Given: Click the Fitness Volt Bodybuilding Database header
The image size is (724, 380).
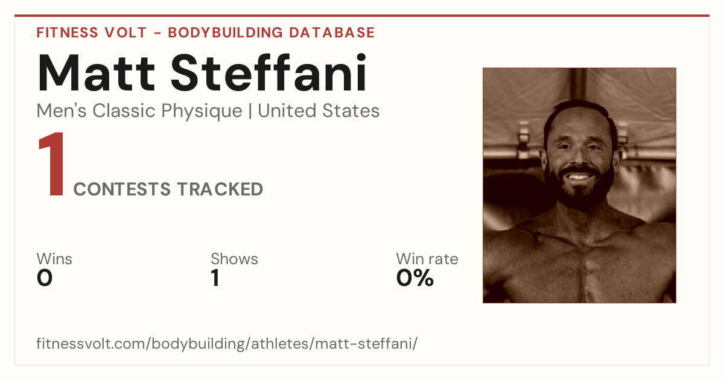Looking at the screenshot, I should 206,33.
